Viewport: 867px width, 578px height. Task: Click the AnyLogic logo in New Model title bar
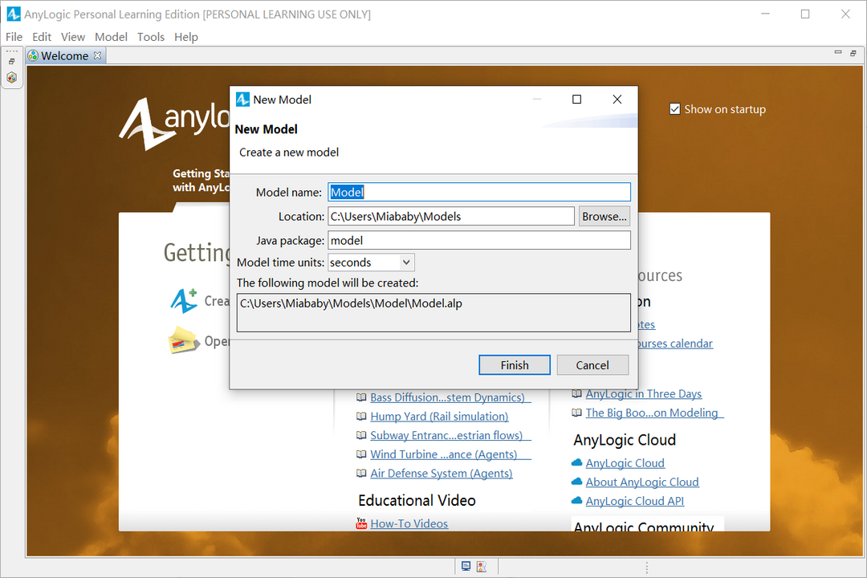[243, 99]
